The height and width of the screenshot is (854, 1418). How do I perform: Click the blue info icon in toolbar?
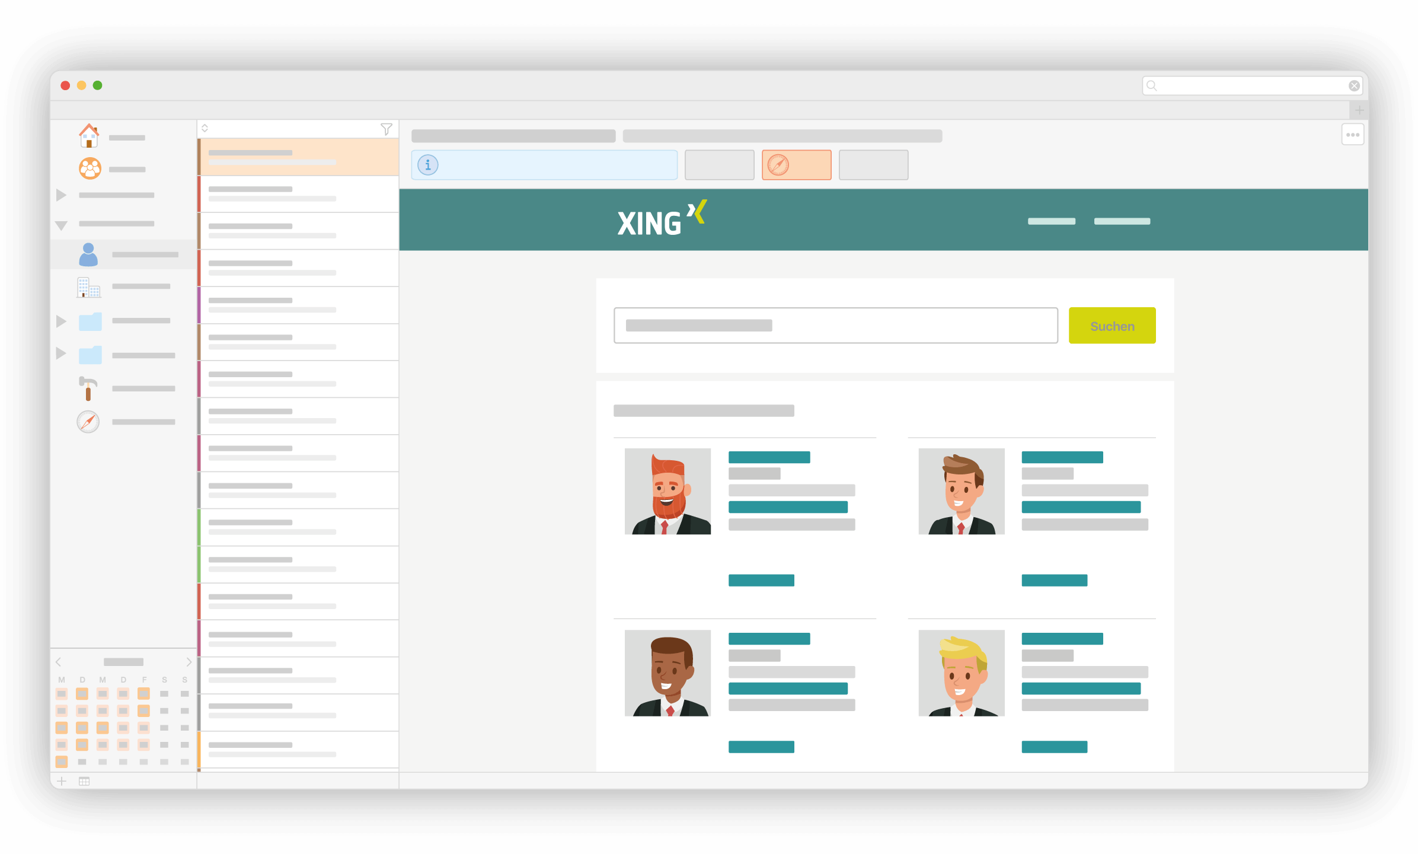(x=428, y=165)
